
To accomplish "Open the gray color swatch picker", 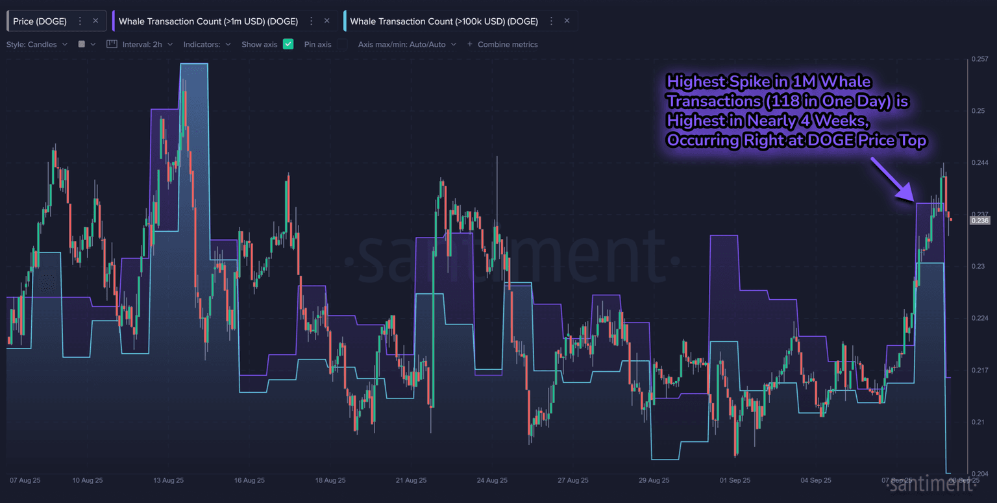I will click(x=82, y=45).
